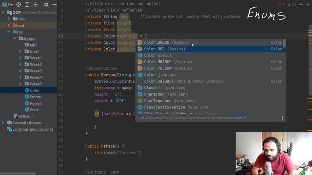Click the Expand All icon in Project toolbar
Viewport: 312px width, 175px height.
click(x=27, y=4)
